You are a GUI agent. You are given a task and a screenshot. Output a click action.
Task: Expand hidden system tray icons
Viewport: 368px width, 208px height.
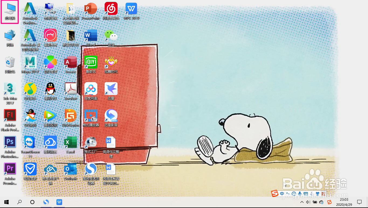[x=302, y=202]
